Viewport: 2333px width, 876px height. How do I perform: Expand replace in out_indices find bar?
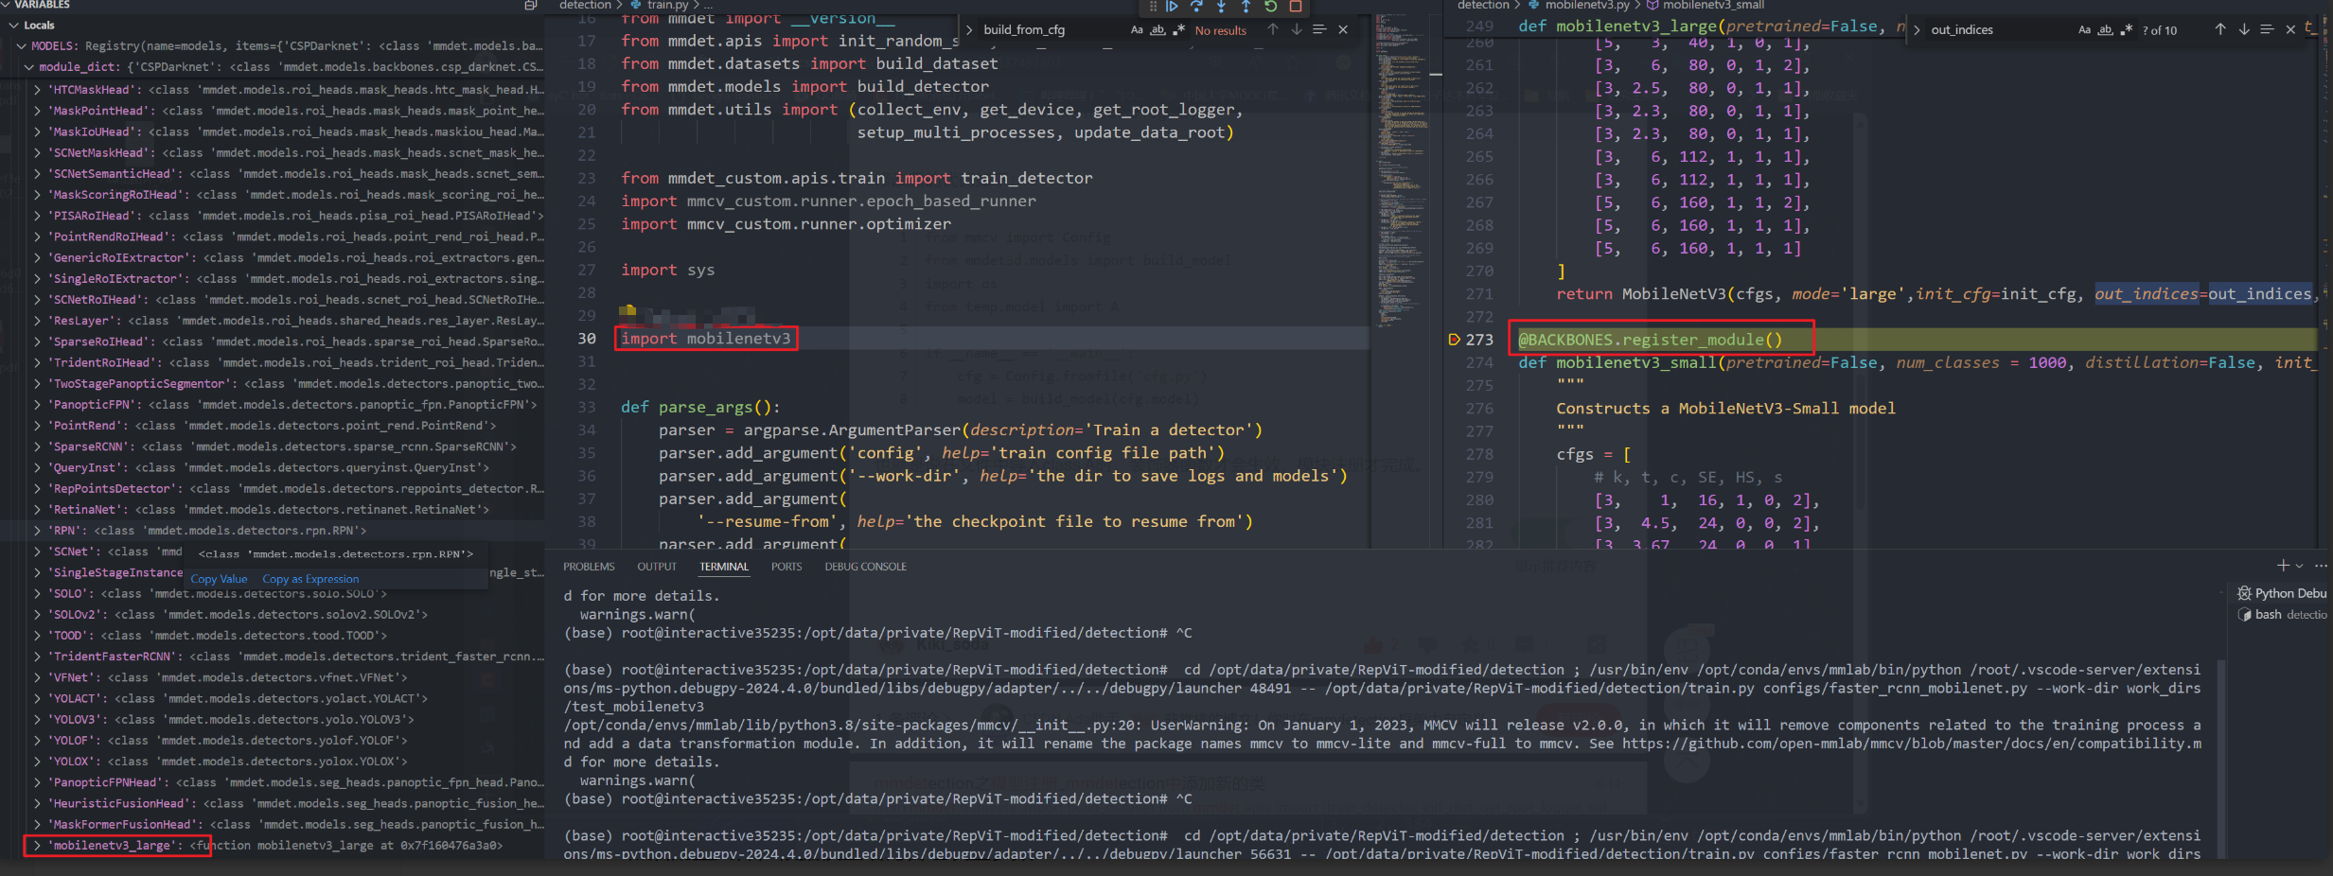1918,30
